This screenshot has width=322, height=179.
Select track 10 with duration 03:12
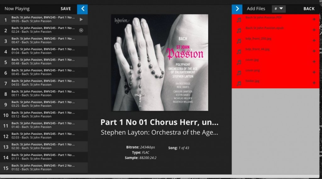coord(44,115)
